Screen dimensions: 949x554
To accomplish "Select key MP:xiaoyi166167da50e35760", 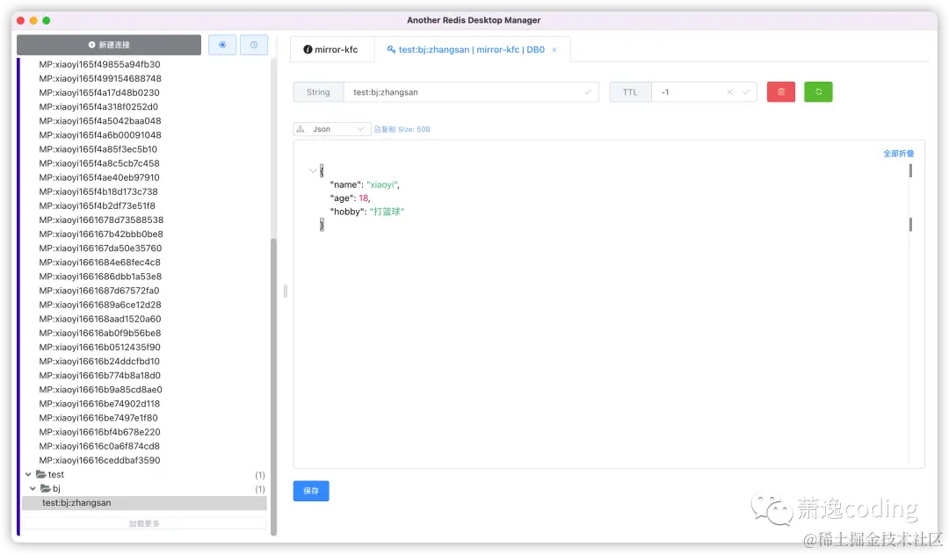I will [x=100, y=248].
